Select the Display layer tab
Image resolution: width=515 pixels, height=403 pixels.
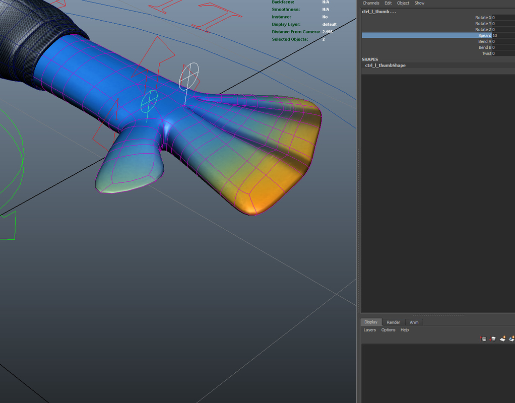tap(371, 322)
